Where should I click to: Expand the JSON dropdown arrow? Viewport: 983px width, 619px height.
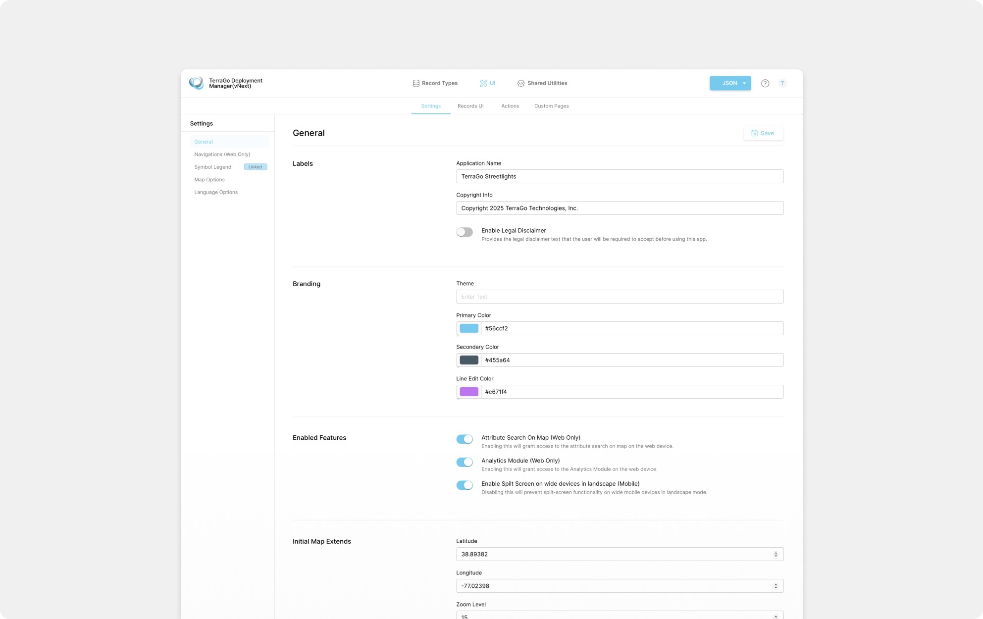coord(744,83)
